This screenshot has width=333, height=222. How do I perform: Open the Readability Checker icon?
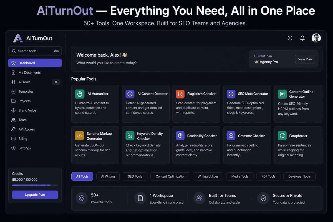[x=180, y=136]
